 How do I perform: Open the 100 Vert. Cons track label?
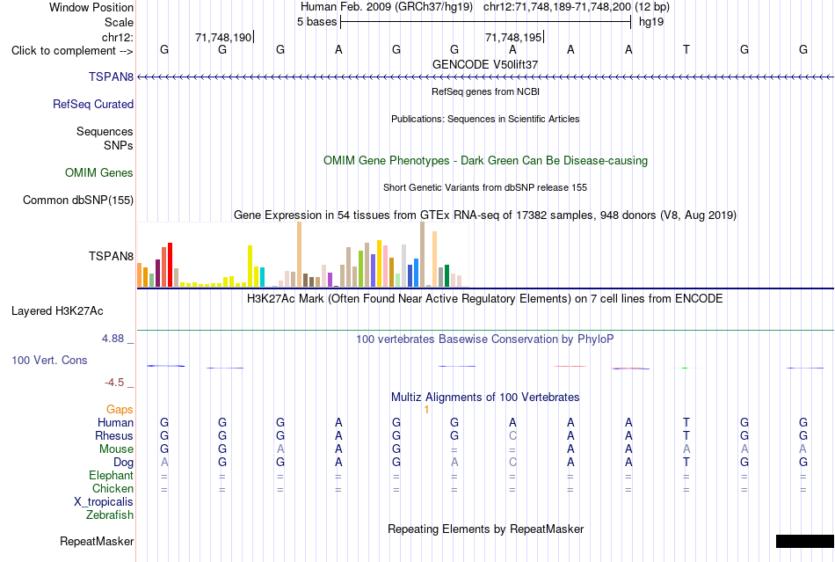[49, 360]
